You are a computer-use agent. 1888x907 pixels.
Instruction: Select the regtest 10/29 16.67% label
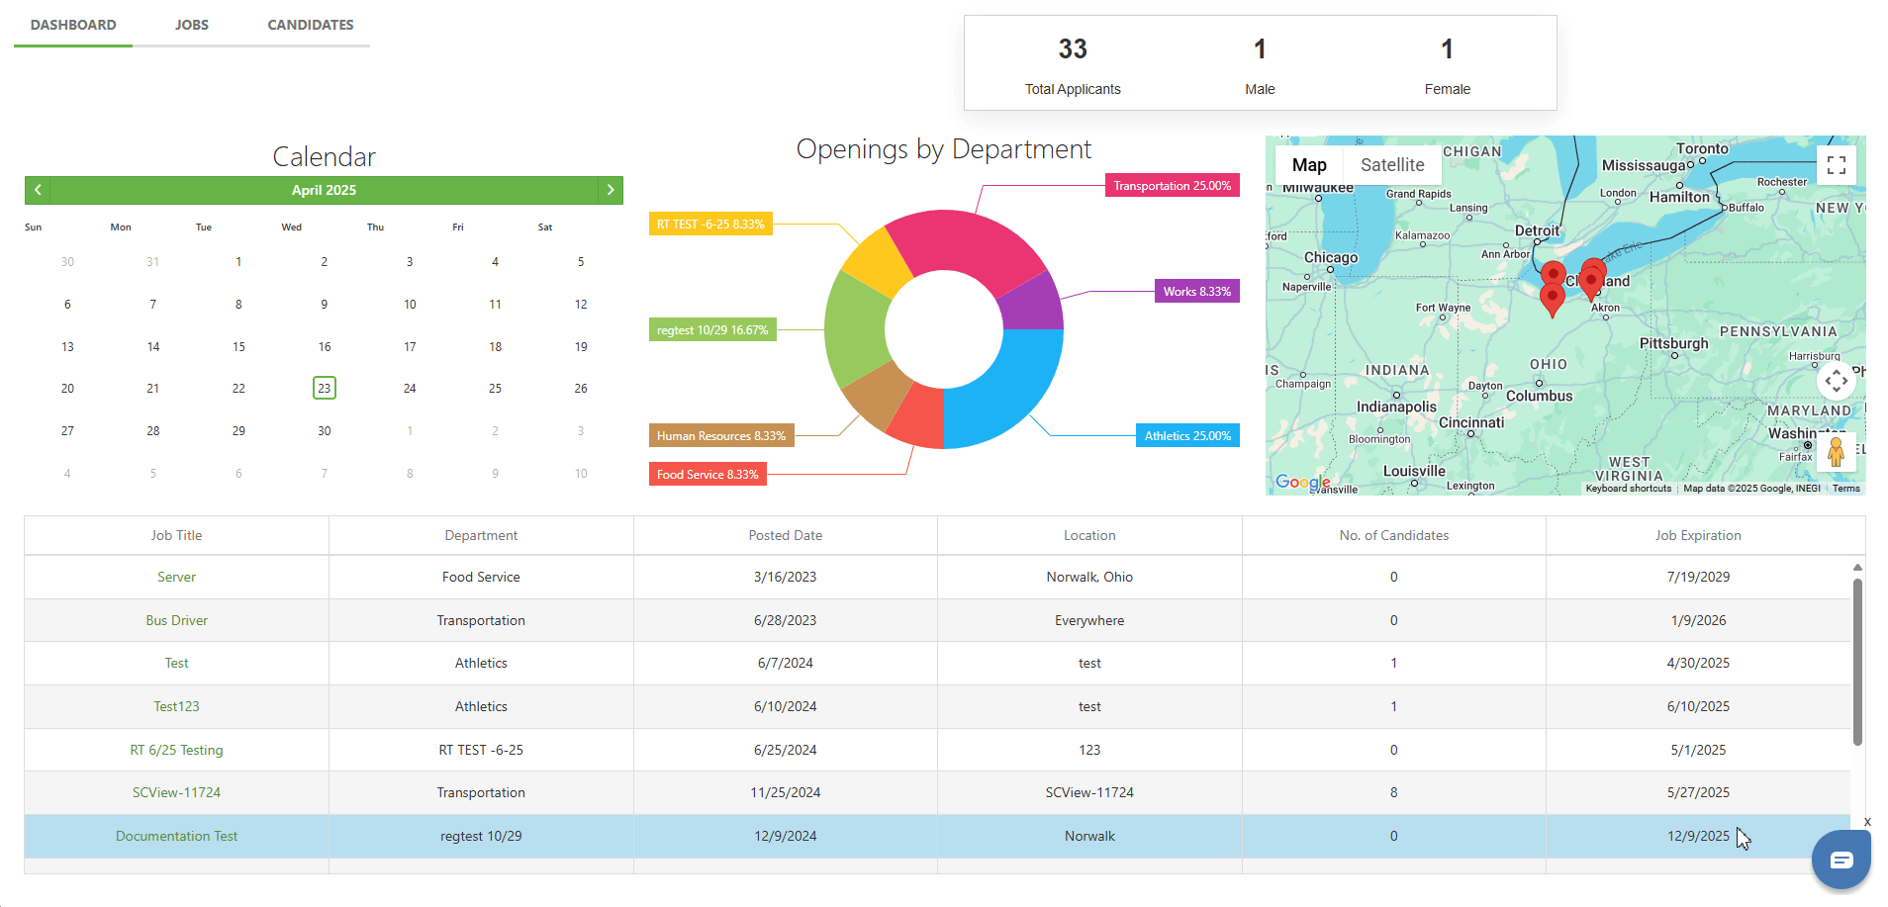pyautogui.click(x=712, y=330)
